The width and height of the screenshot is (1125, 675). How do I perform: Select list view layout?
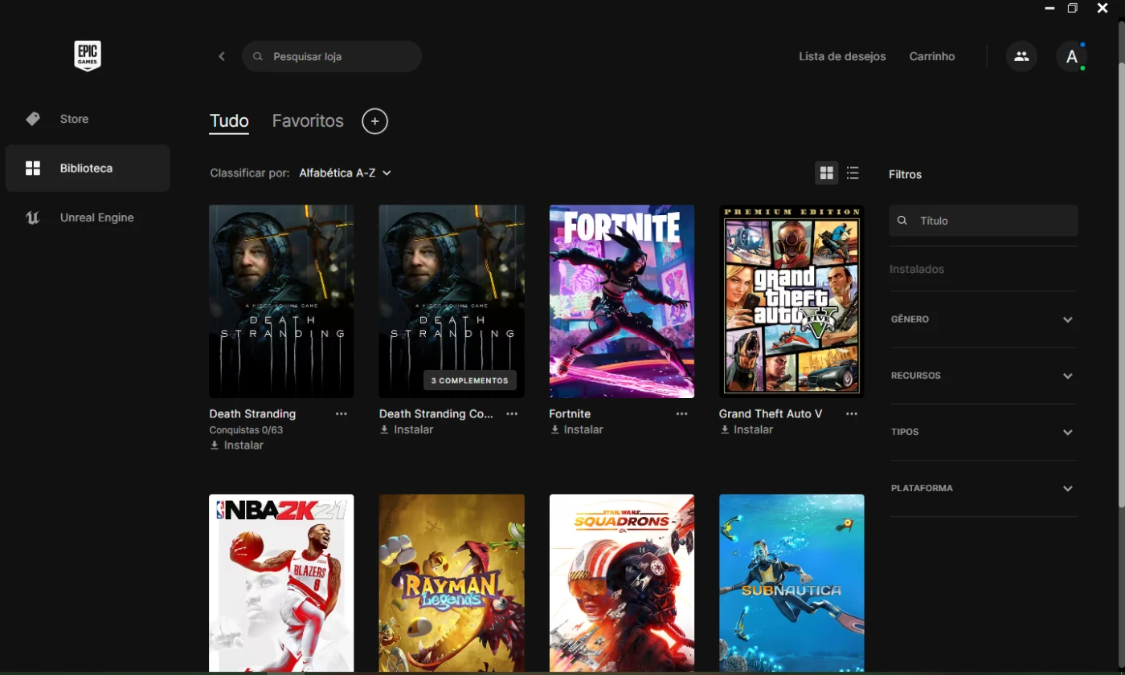click(x=853, y=173)
